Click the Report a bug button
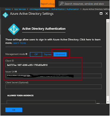 tap(47, 4)
